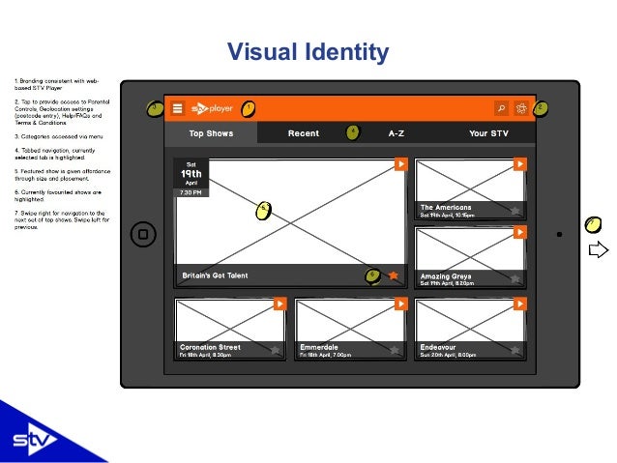Click the STV logo in slide corner
Image resolution: width=617 pixels, height=463 pixels.
click(x=35, y=439)
